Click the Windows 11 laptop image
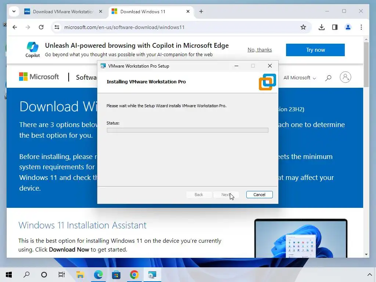Image resolution: width=376 pixels, height=282 pixels. [301, 238]
